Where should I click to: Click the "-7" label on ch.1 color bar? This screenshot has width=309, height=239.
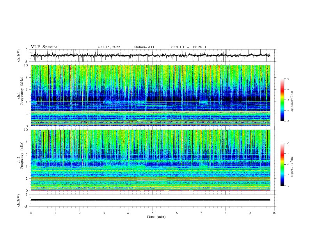click(x=288, y=121)
